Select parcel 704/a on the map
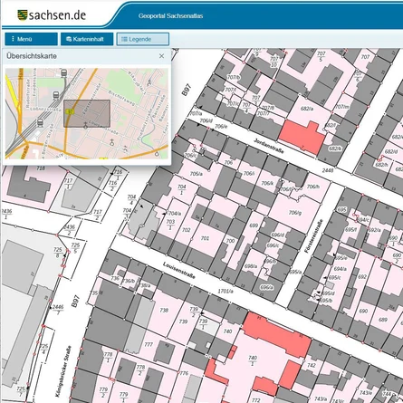The height and width of the screenshot is (403, 403). pos(175,214)
